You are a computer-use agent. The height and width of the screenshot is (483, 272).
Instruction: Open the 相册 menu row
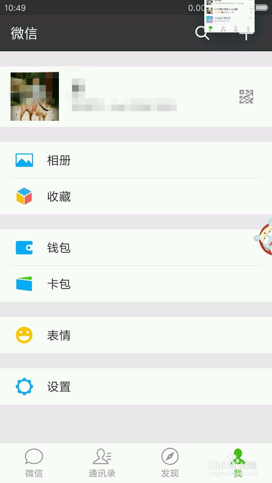[136, 160]
